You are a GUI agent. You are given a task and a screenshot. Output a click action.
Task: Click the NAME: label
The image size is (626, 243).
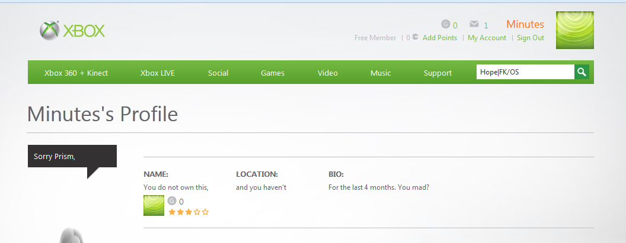coord(156,174)
